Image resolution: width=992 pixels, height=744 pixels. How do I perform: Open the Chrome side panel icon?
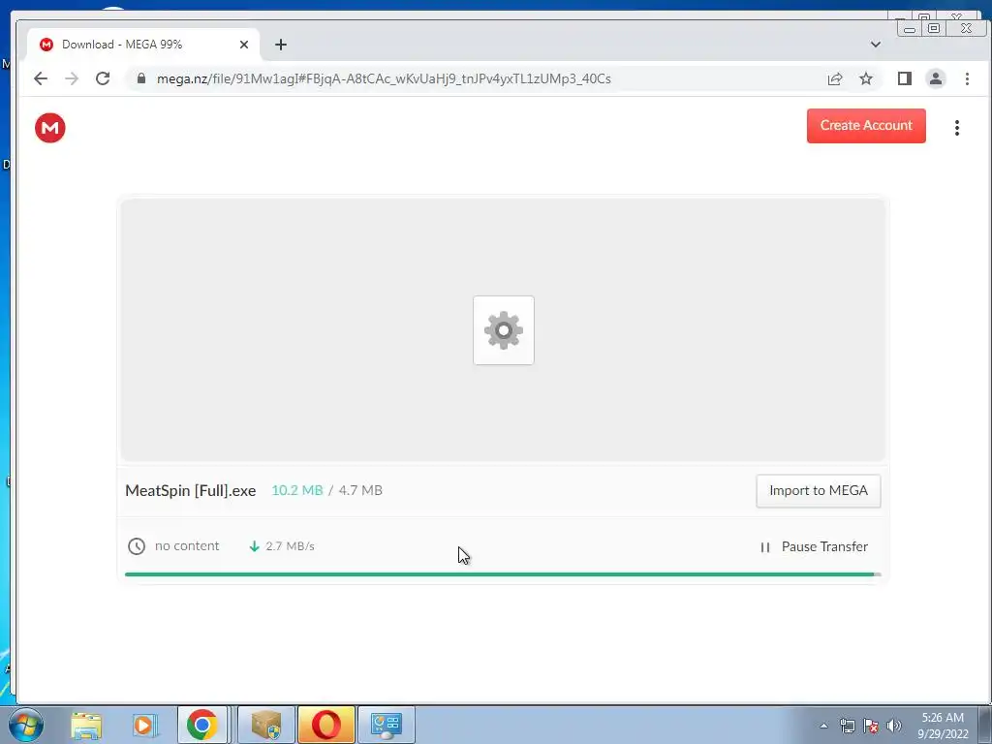coord(905,78)
